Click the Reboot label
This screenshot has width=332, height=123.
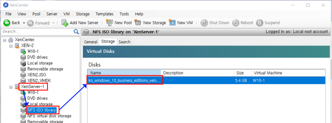tap(247, 23)
